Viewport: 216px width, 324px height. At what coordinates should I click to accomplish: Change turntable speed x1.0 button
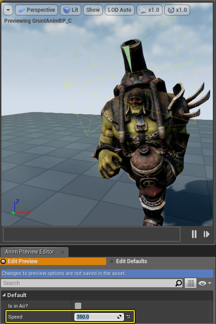click(x=177, y=10)
